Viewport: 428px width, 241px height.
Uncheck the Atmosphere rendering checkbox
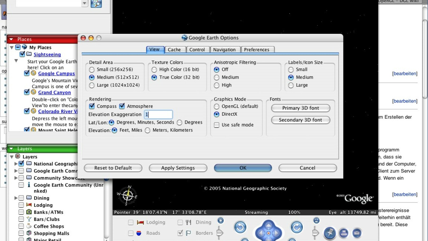pos(122,106)
